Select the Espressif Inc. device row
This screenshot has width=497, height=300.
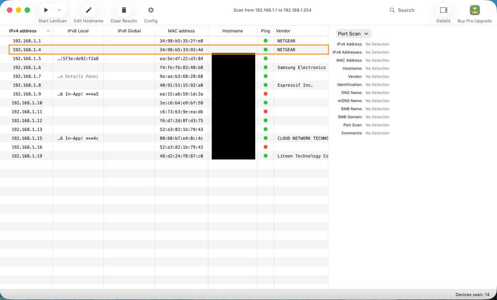click(x=149, y=85)
